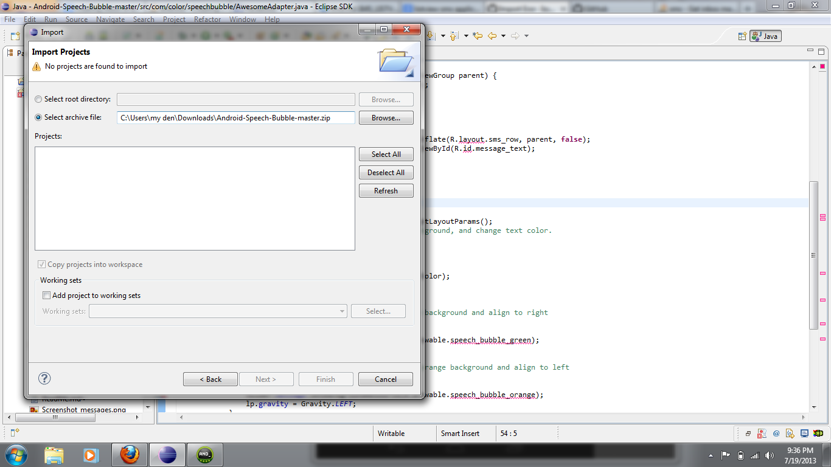Viewport: 831px width, 467px height.
Task: Click Browse next to archive file
Action: click(x=386, y=117)
